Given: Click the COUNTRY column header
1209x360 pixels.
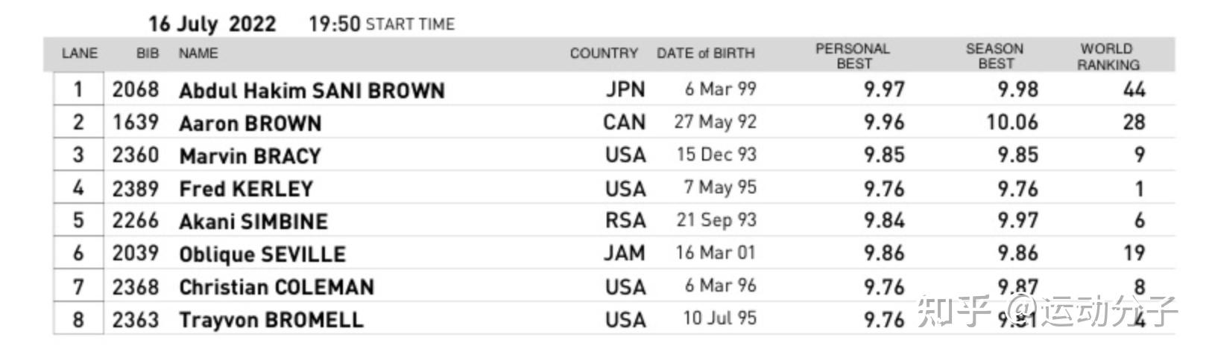Looking at the screenshot, I should (604, 54).
